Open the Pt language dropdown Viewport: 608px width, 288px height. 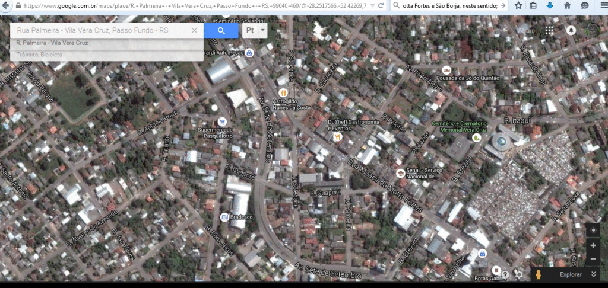(x=255, y=30)
